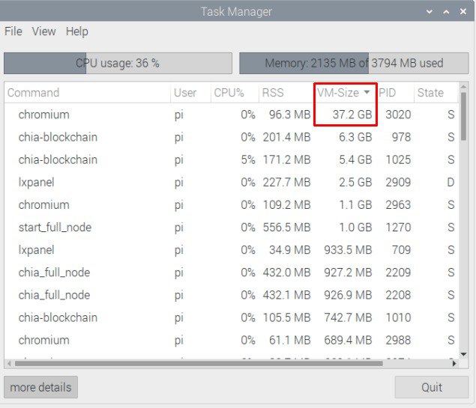476x408 pixels.
Task: Click the 6.3 GB VM-Size cell
Action: [355, 137]
